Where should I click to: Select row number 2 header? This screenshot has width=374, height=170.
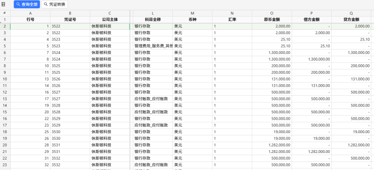point(5,26)
